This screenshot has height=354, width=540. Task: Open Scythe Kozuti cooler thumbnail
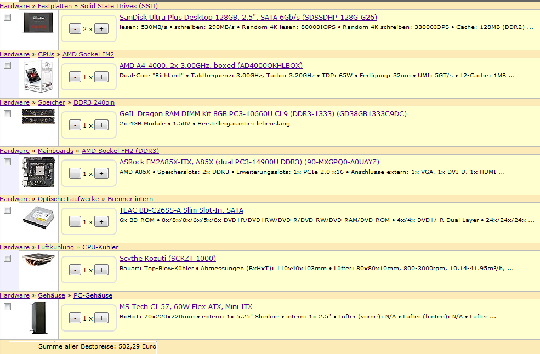pyautogui.click(x=38, y=259)
